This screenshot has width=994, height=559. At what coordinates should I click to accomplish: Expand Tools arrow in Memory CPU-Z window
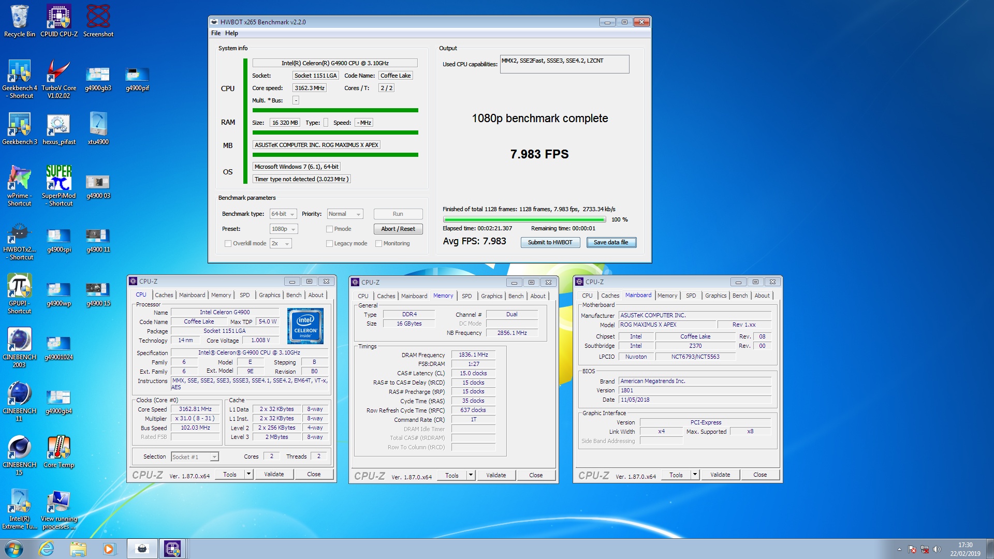point(471,475)
